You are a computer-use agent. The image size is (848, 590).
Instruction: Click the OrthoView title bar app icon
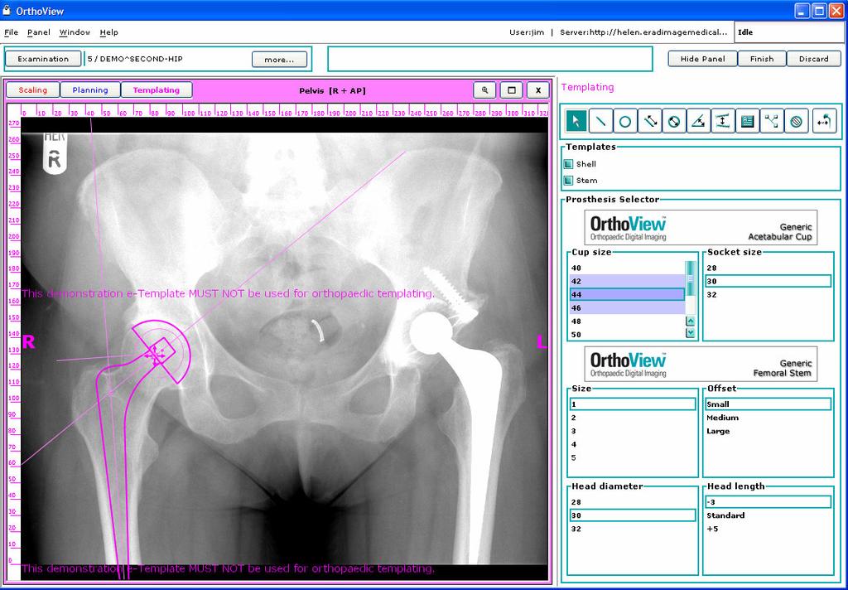pos(7,10)
